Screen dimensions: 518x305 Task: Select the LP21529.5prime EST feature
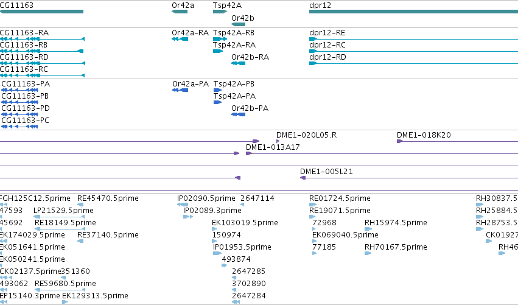pos(59,217)
